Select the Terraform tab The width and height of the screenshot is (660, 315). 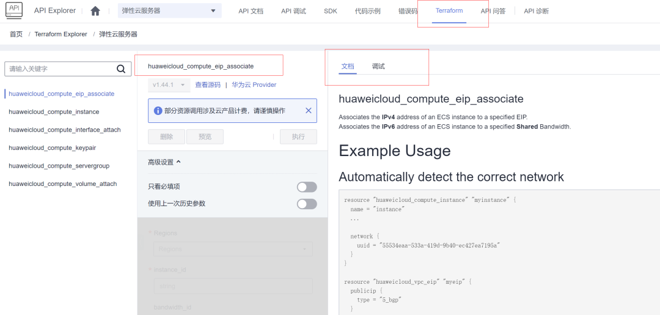(449, 11)
